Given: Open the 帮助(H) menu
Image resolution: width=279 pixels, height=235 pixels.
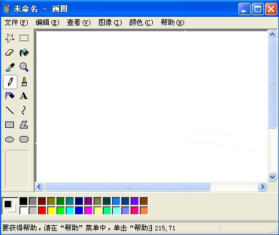Looking at the screenshot, I should [x=172, y=23].
